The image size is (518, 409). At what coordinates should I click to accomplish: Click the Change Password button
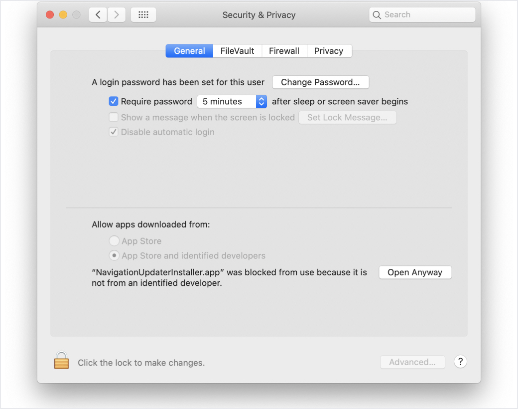coord(320,82)
